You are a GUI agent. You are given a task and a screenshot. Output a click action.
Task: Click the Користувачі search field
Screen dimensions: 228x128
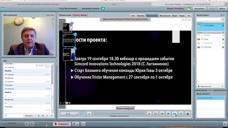(209, 19)
